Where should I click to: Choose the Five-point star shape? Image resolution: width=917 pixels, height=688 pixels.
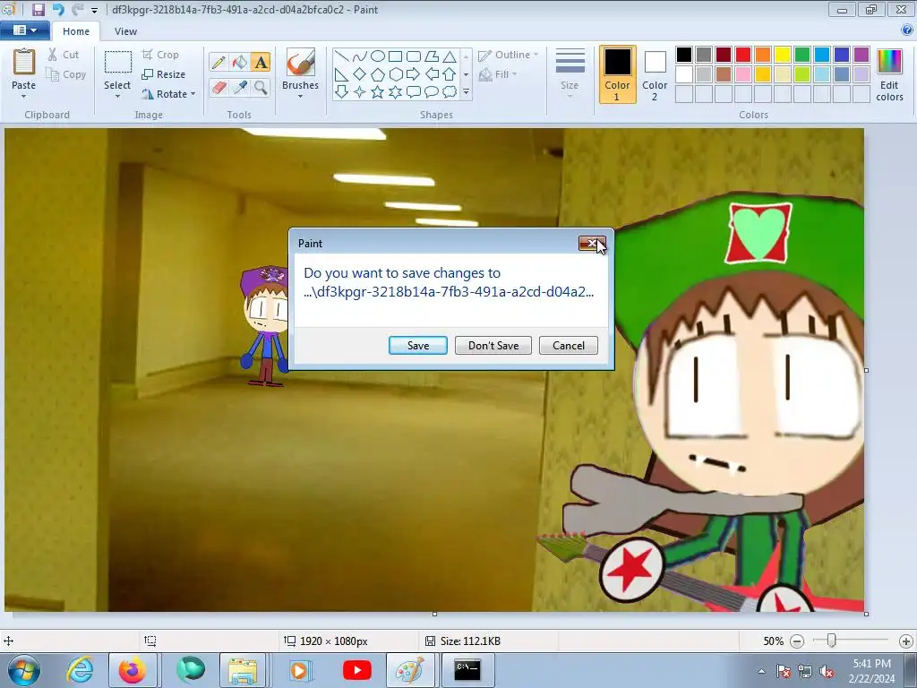pos(378,92)
